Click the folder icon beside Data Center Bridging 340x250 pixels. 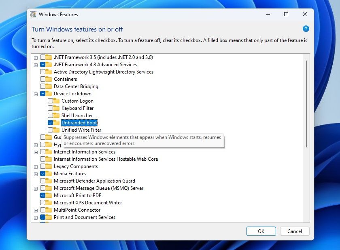tap(49, 86)
